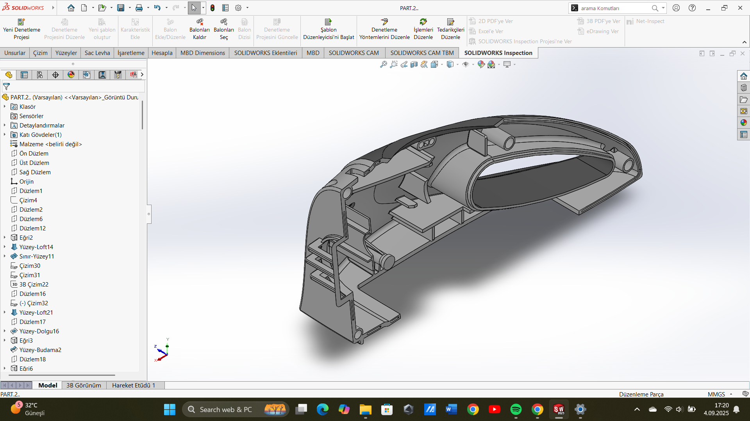Open task pane Appearances color ball icon
The image size is (750, 421).
[x=744, y=123]
